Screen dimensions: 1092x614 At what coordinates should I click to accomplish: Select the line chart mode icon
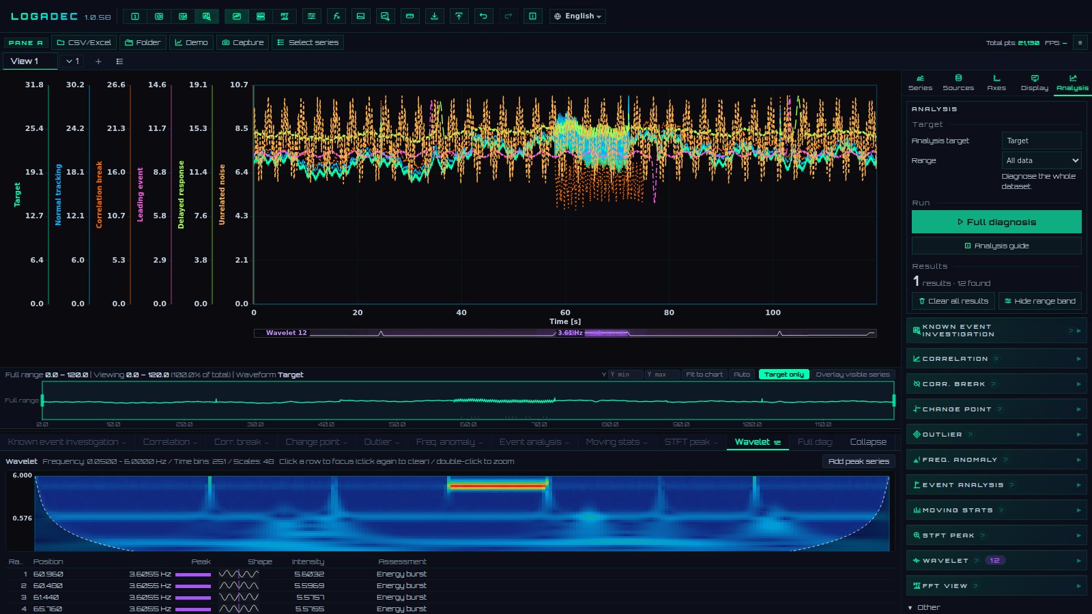[x=237, y=16]
